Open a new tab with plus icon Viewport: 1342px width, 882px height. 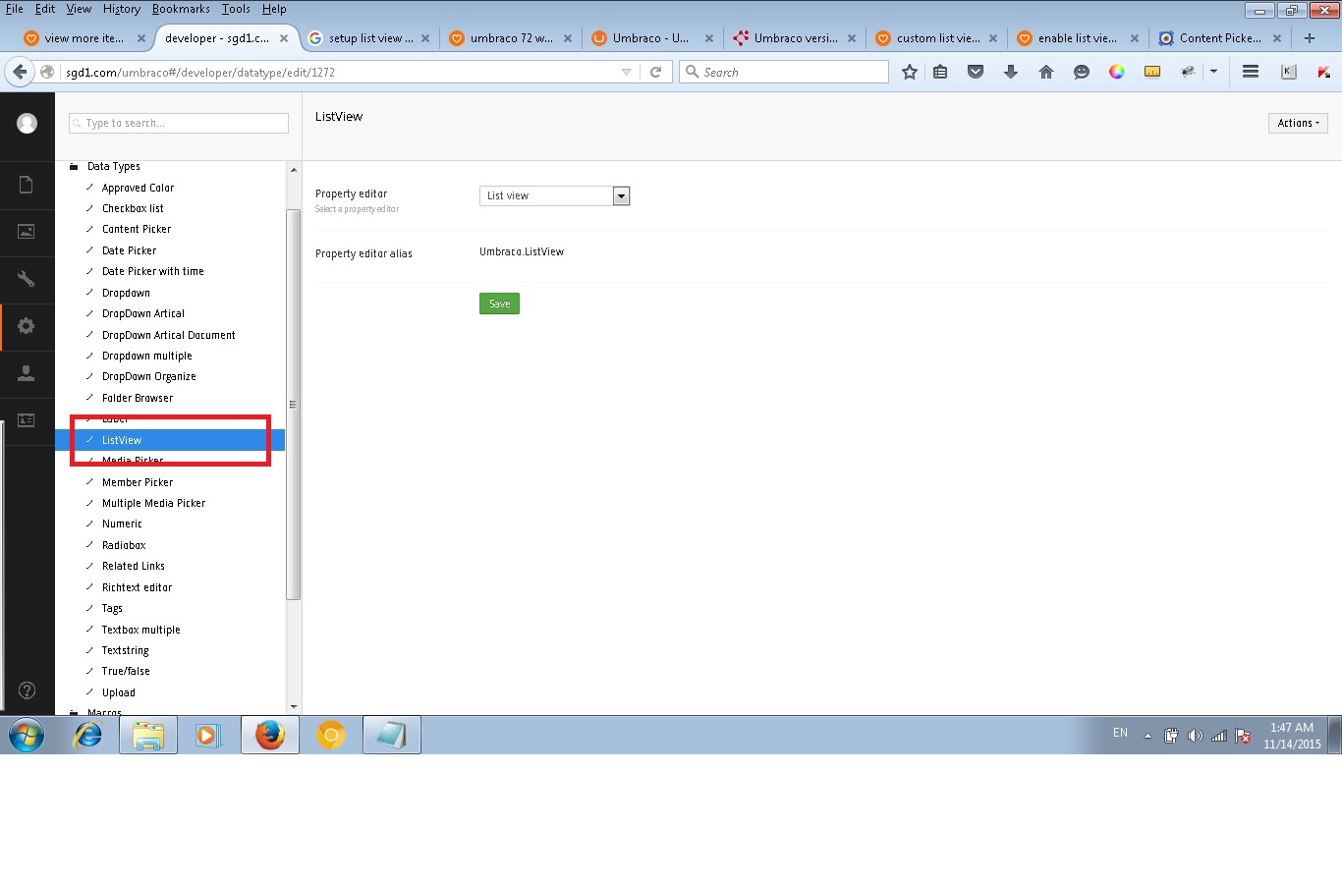[x=1310, y=38]
